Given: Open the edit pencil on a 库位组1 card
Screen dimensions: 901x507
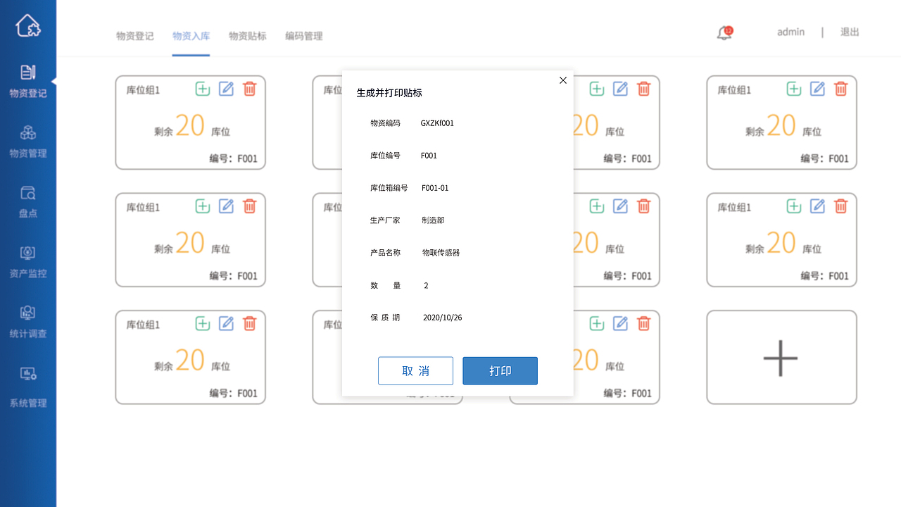Looking at the screenshot, I should click(226, 89).
